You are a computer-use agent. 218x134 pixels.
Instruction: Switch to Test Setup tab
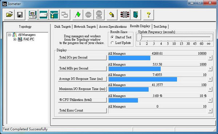click(160, 26)
